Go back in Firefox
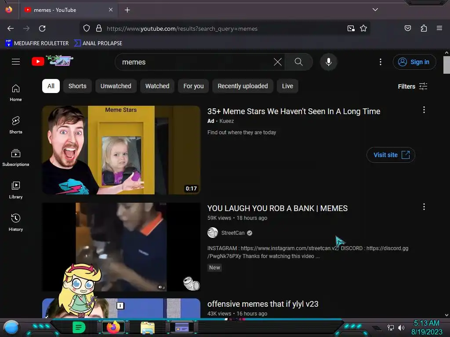 click(x=11, y=29)
